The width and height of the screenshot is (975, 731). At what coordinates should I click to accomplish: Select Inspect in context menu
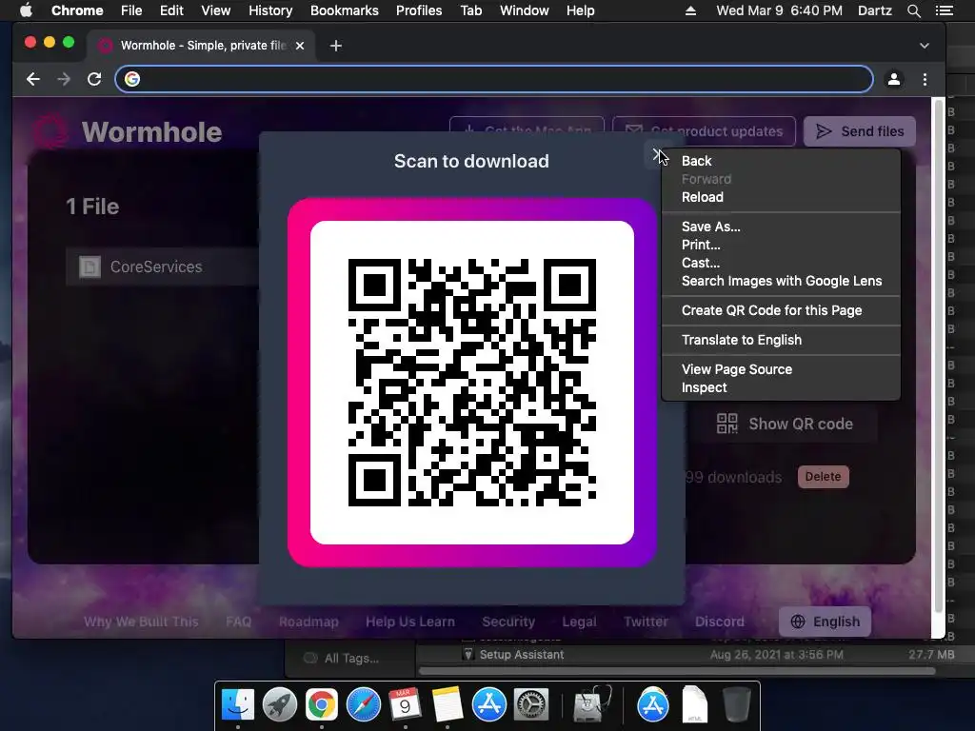pos(704,387)
